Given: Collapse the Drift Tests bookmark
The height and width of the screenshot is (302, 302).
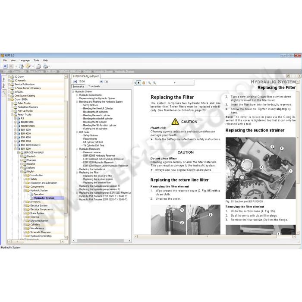Looking at the screenshot, I should (x=77, y=132).
